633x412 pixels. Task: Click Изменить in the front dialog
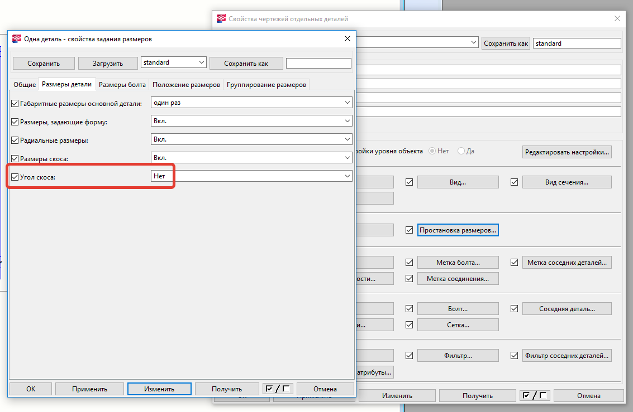point(159,389)
